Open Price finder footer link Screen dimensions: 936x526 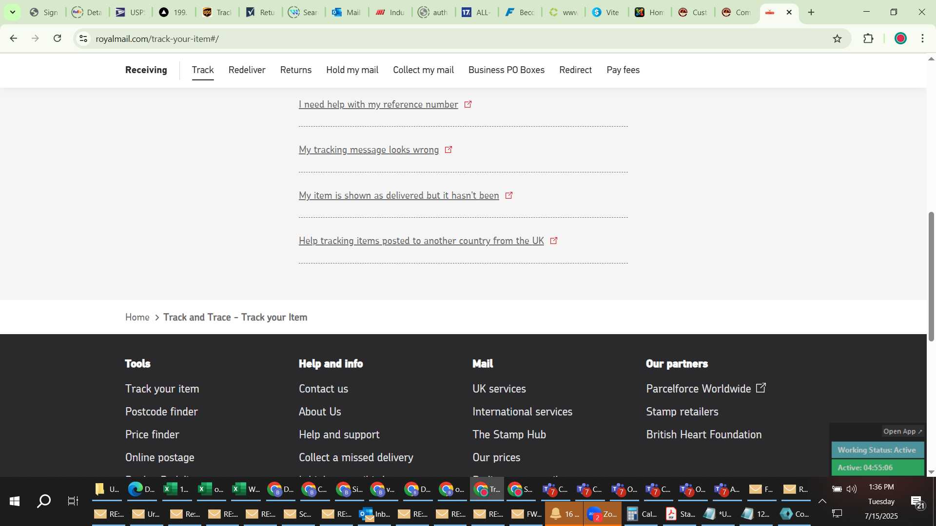152,434
